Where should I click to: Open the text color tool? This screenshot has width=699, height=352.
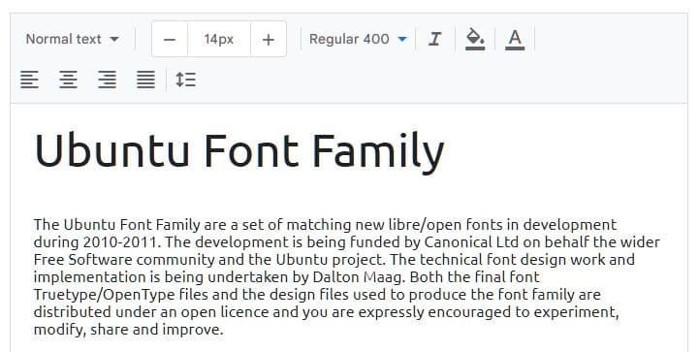click(x=515, y=39)
